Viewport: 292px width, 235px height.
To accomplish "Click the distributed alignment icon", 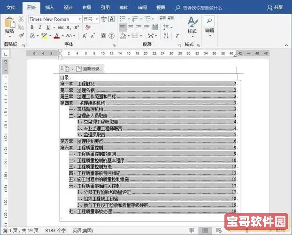I will [x=154, y=27].
